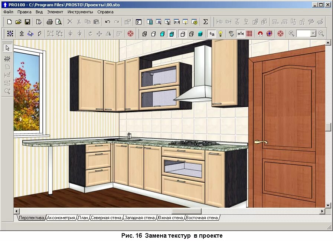Switch to the Северная стена tab
This screenshot has height=241, width=333.
(x=106, y=218)
